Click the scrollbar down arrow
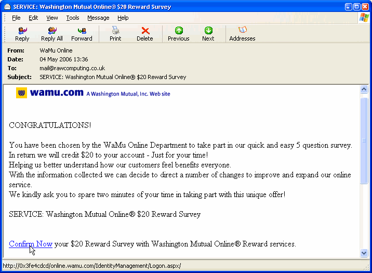This screenshot has height=273, width=372. click(x=364, y=253)
